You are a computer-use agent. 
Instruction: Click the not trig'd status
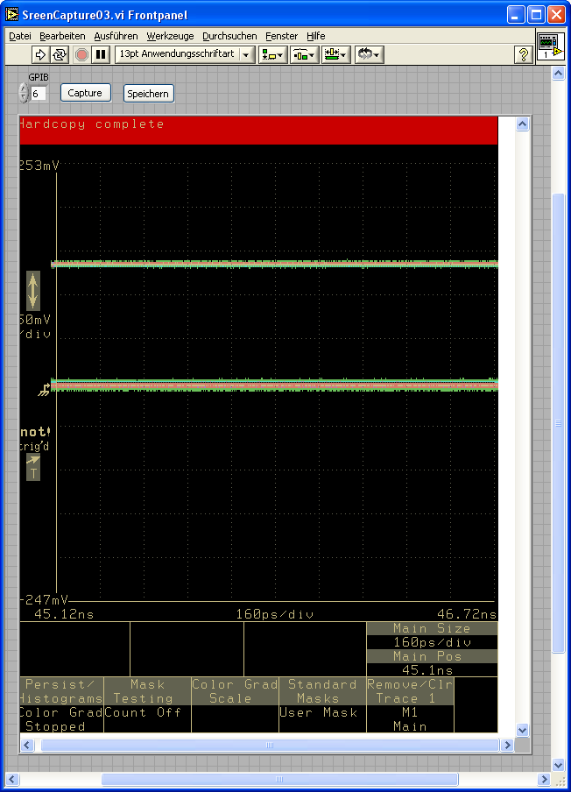click(35, 439)
